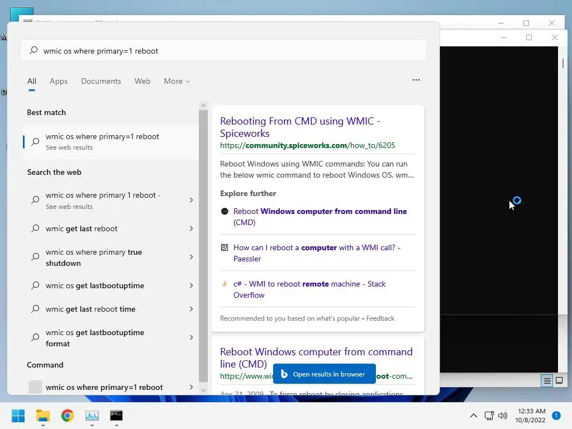This screenshot has width=572, height=429.
Task: Select the All search tab
Action: point(32,81)
